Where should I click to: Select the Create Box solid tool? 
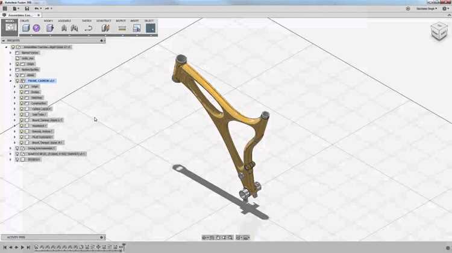coord(26,28)
